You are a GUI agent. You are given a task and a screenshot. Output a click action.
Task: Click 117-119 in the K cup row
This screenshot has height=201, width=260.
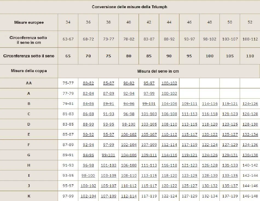pyautogui.click(x=149, y=196)
